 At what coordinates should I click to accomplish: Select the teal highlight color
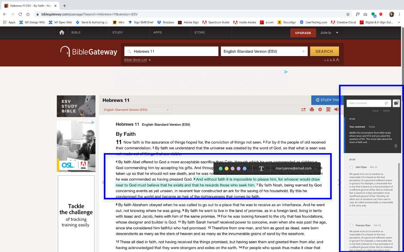221,169
